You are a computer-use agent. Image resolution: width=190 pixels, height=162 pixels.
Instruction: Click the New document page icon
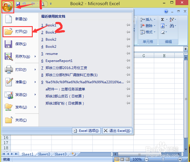(x=9, y=19)
